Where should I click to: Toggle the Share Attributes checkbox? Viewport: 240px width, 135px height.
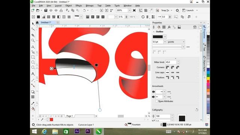[157, 101]
